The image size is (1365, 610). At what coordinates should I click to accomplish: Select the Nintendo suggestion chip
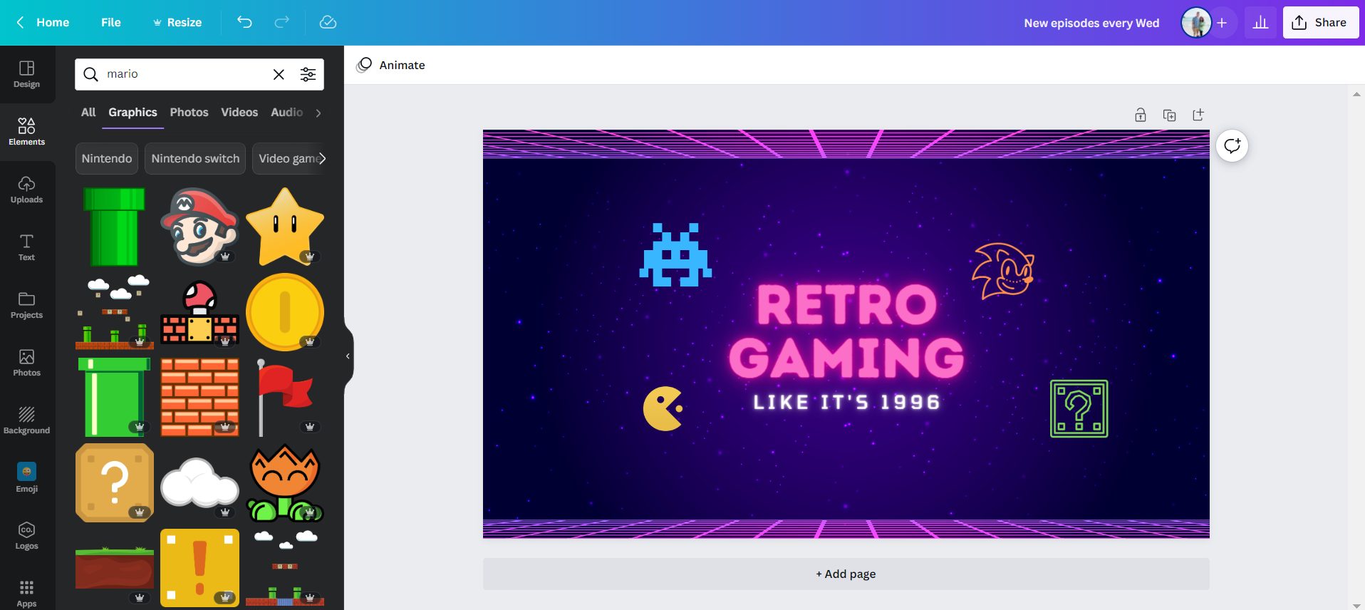click(x=106, y=158)
